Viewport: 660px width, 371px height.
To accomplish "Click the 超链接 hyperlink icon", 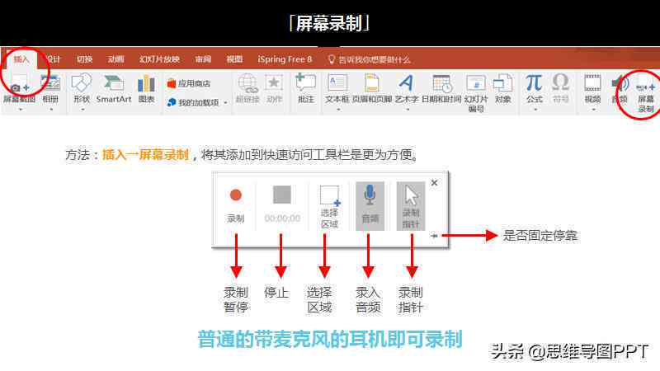I will point(248,83).
